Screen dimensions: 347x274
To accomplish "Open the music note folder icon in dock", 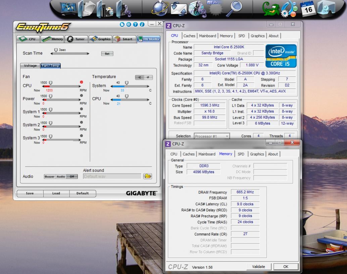I will click(x=123, y=9).
